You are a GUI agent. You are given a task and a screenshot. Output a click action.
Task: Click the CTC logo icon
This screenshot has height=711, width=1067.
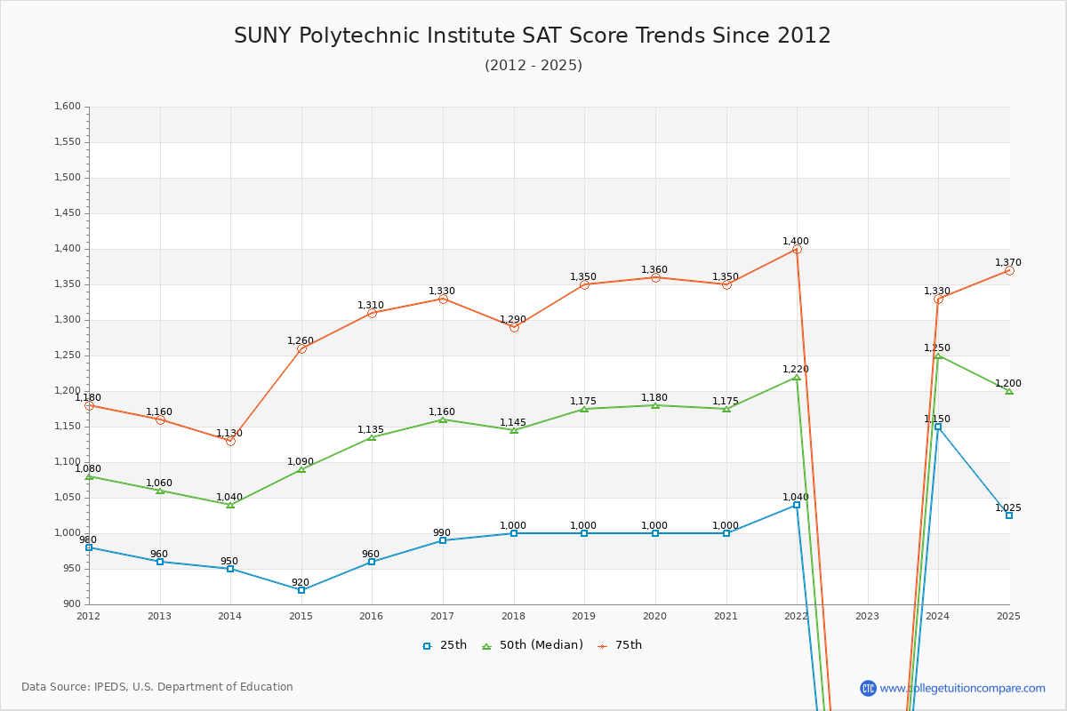[868, 688]
